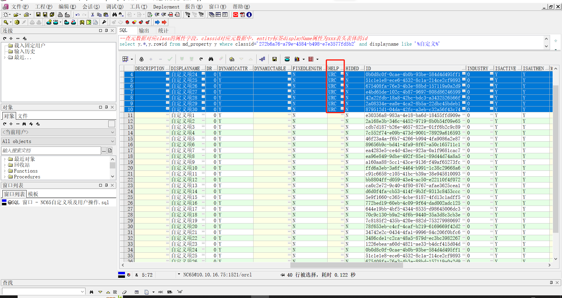The image size is (562, 298).
Task: Click the Save floppy disk toolbar icon
Action: click(38, 15)
